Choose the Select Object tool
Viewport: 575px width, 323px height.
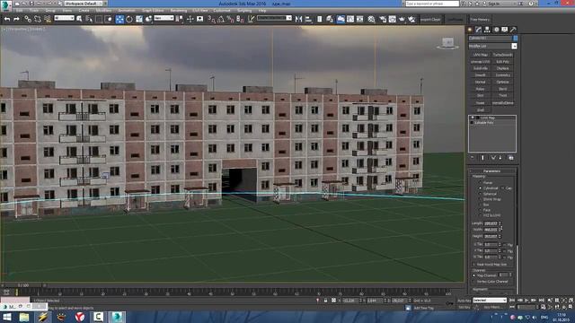[80, 19]
